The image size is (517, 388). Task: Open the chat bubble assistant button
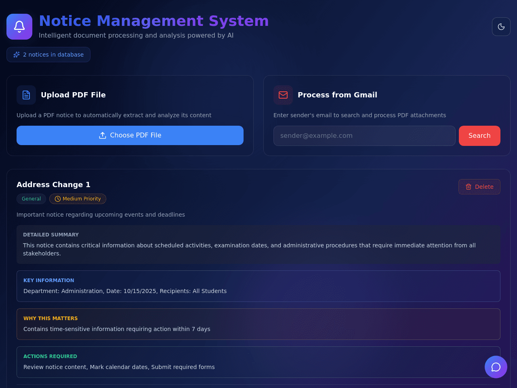tap(496, 367)
